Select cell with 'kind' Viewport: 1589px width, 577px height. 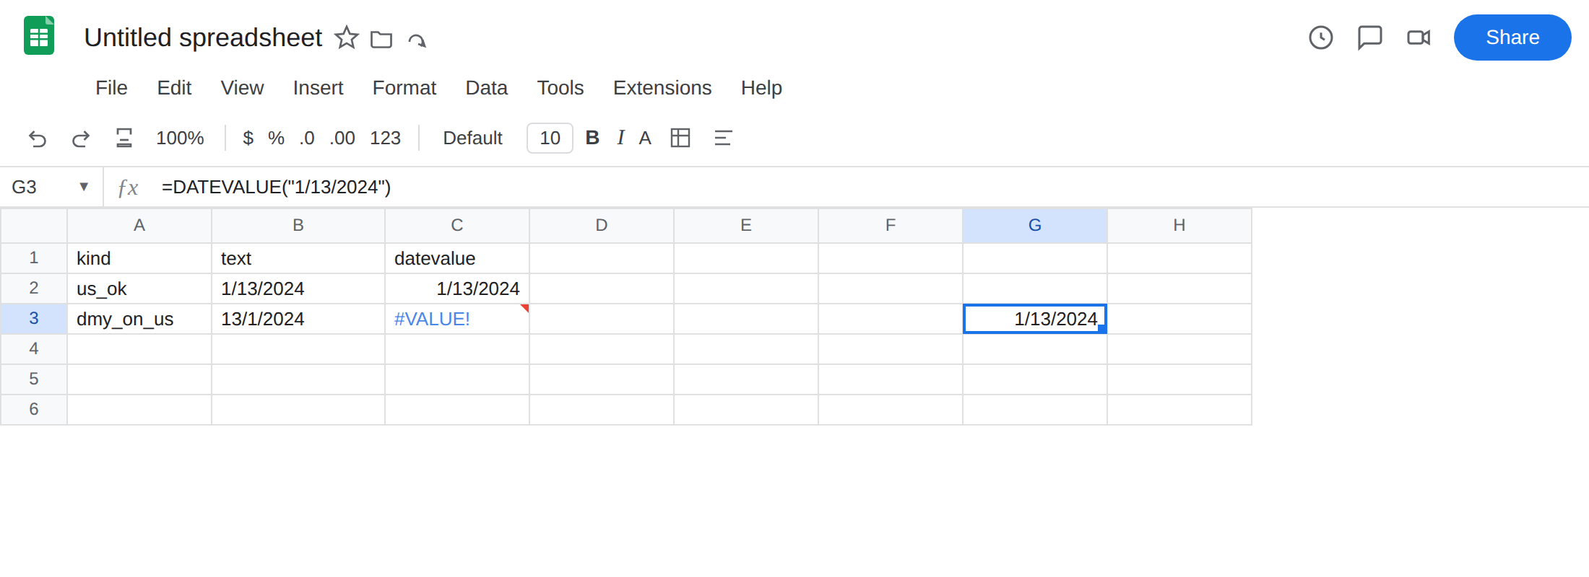[x=139, y=258]
